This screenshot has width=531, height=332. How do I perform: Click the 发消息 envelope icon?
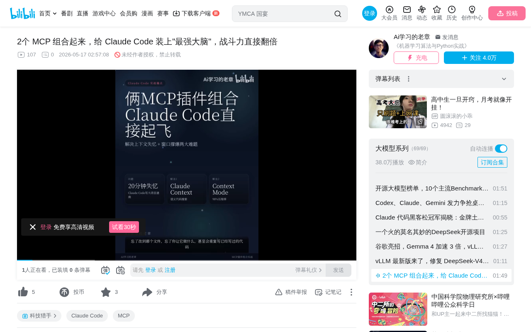[x=438, y=37]
